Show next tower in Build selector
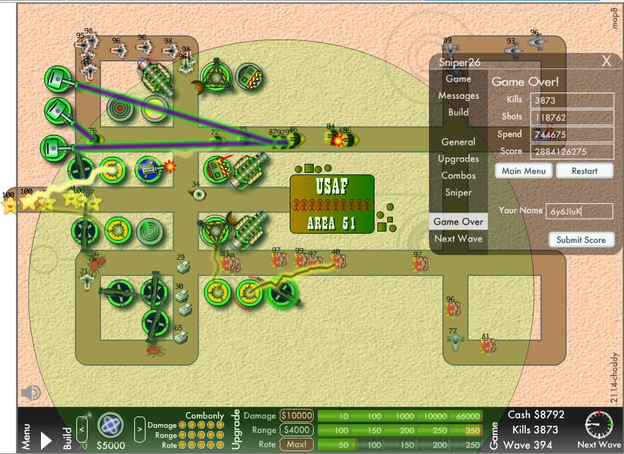624x454 pixels. pos(140,429)
